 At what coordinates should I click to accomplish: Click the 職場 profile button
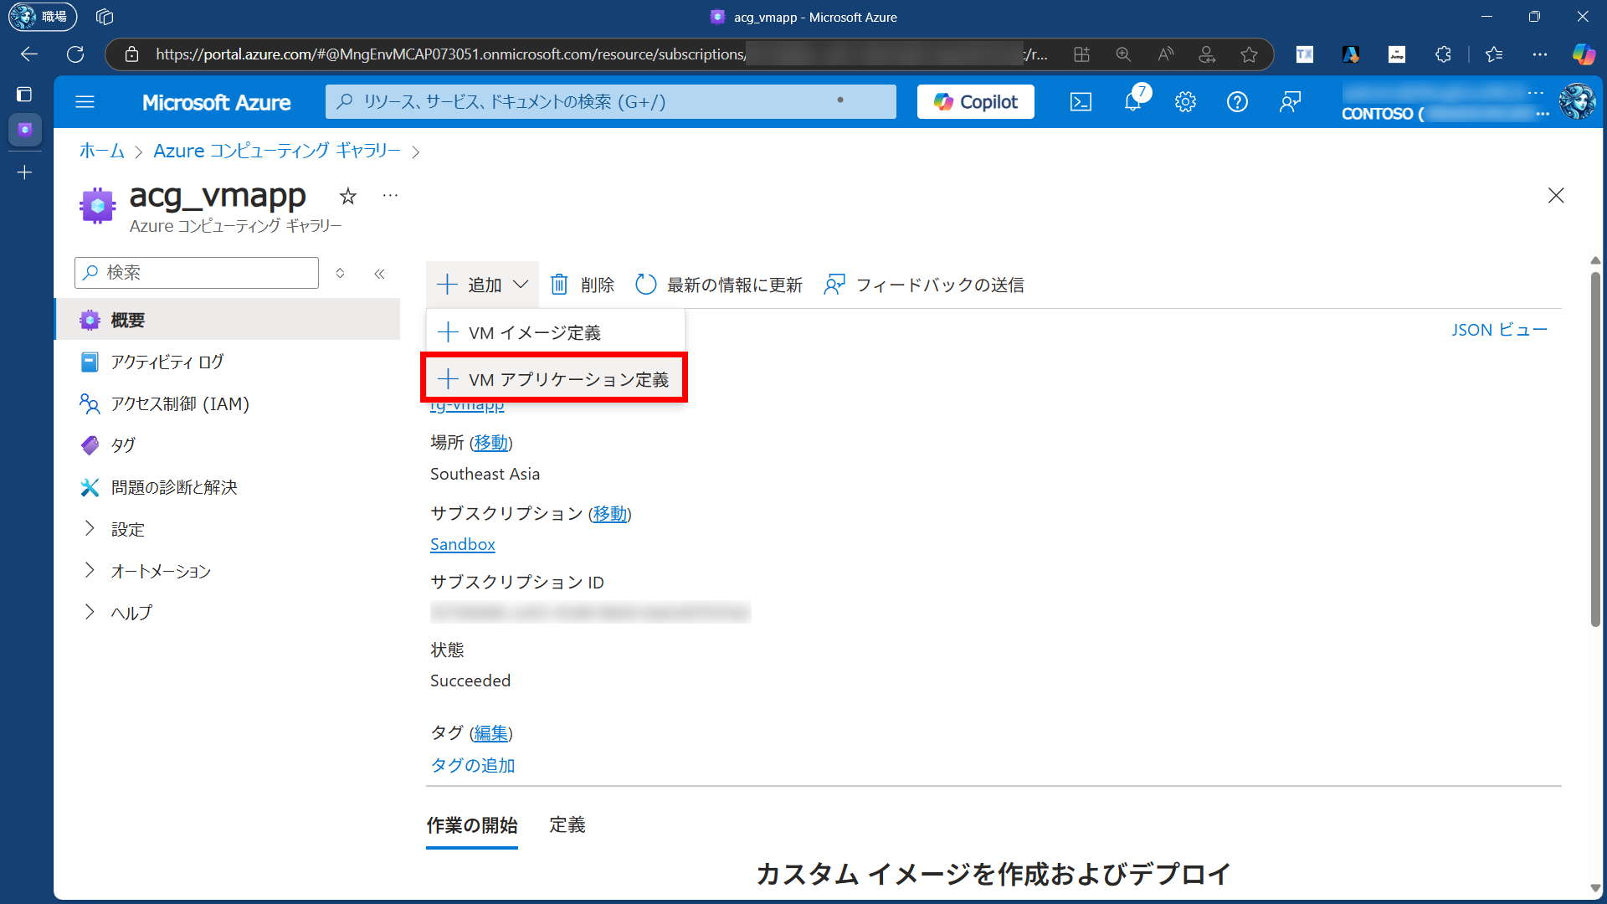(43, 17)
